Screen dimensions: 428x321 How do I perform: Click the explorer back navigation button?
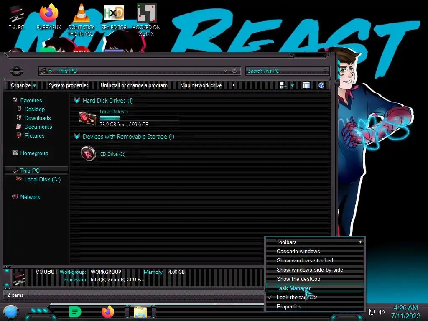tap(17, 71)
